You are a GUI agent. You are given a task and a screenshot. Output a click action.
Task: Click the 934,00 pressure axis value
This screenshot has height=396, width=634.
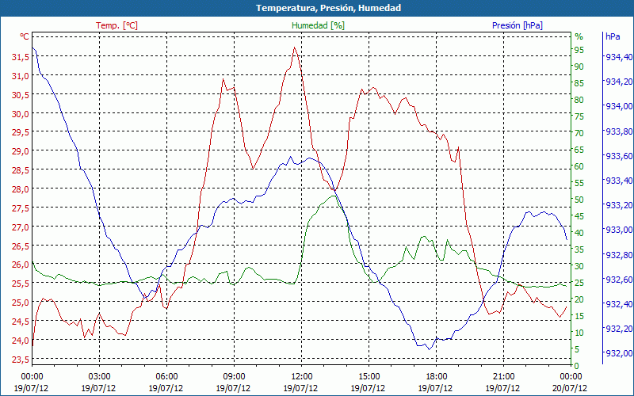coord(619,106)
